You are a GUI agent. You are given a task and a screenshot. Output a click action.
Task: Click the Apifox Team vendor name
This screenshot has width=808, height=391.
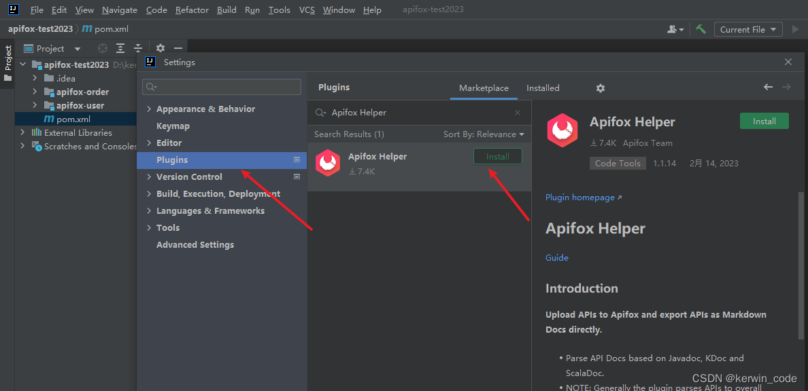(x=647, y=143)
